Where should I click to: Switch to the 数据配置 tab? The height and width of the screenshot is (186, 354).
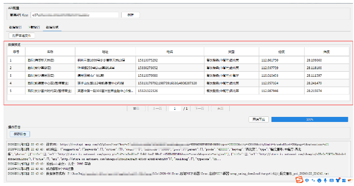click(x=15, y=27)
